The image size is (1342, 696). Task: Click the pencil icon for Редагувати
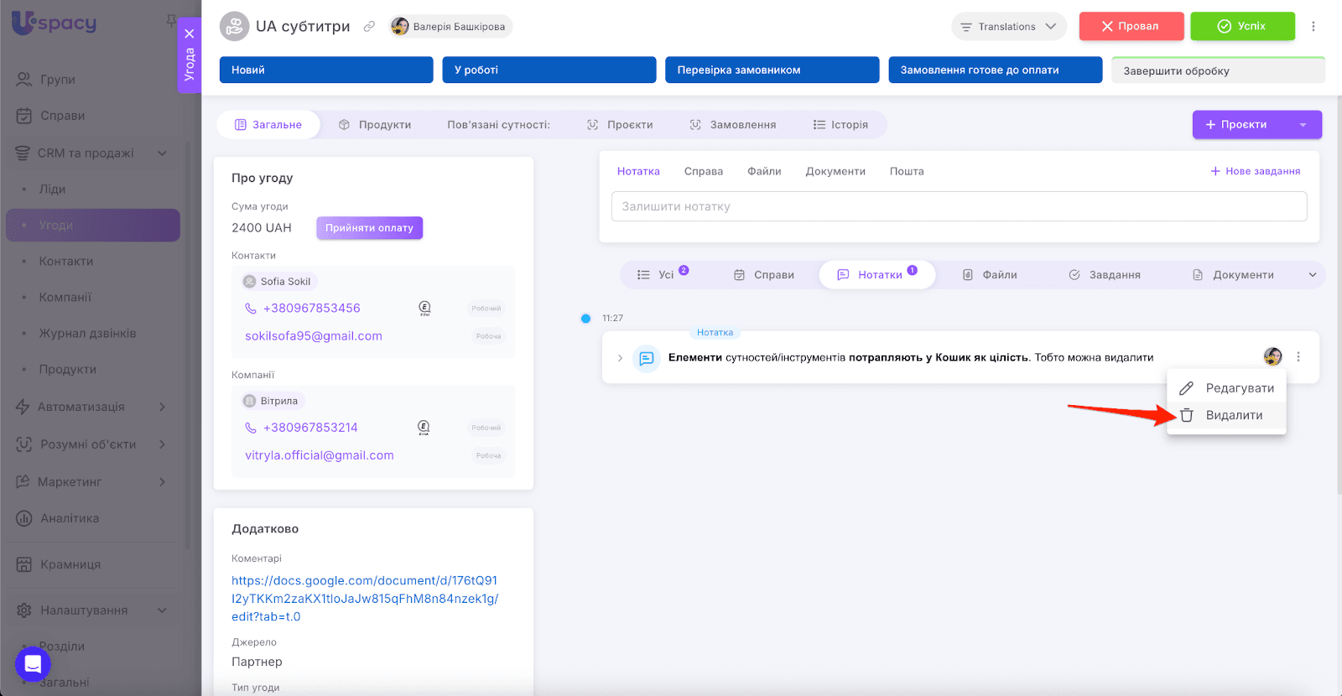pos(1186,388)
